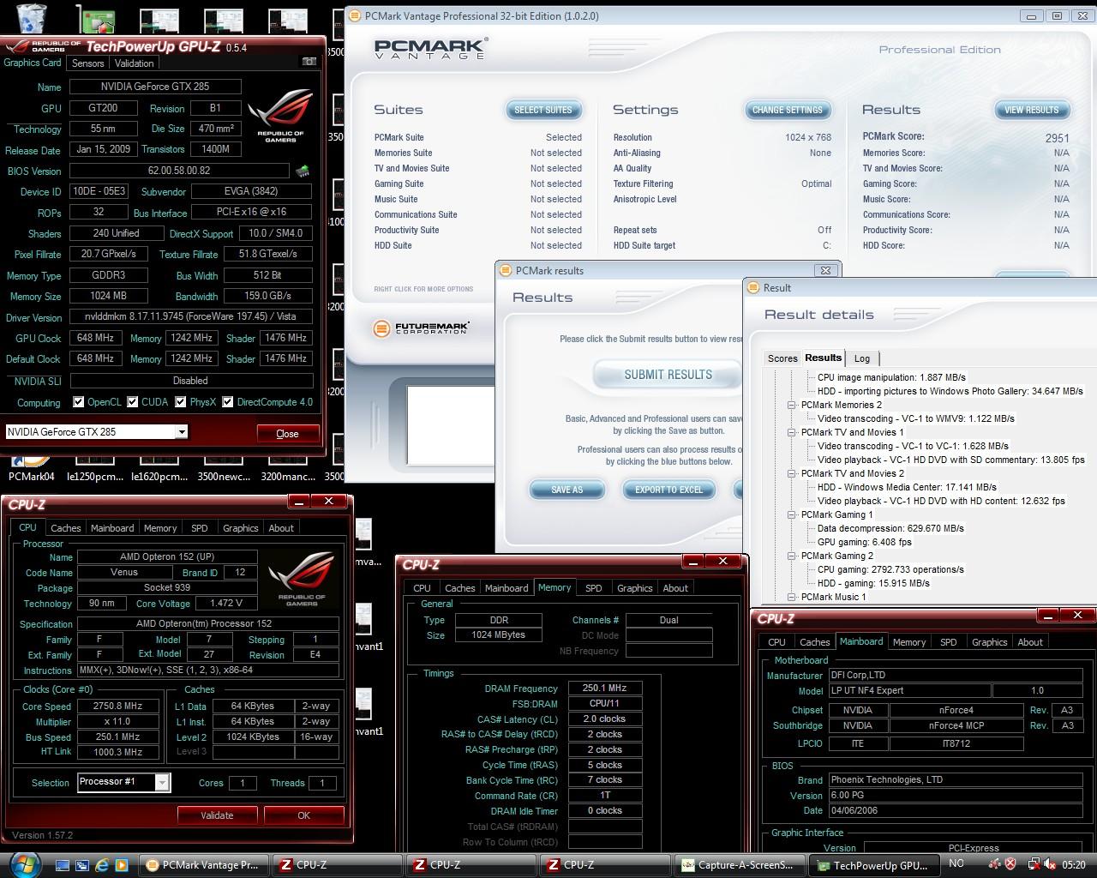Select HDD - Windows Media Center: 17.141 MB/s row
The height and width of the screenshot is (878, 1097).
[907, 487]
